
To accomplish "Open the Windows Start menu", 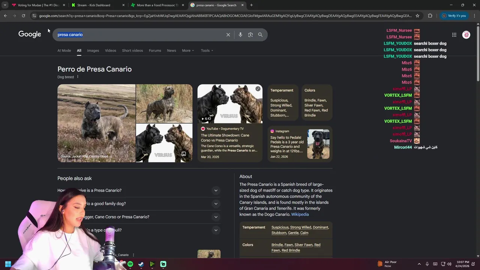I will pyautogui.click(x=8, y=264).
